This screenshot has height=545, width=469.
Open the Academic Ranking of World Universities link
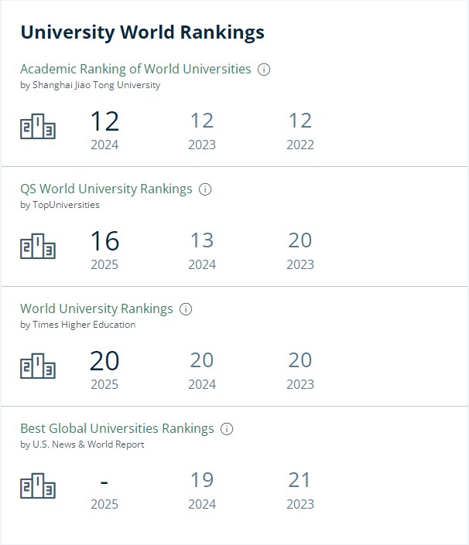[135, 69]
